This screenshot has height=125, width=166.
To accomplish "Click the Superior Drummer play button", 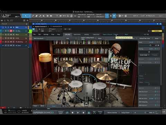I will click(78, 112).
